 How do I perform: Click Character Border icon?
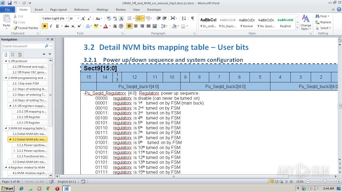121,18
